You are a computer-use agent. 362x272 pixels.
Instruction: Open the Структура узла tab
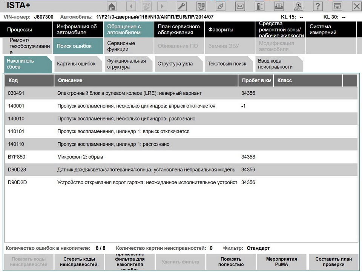point(179,64)
